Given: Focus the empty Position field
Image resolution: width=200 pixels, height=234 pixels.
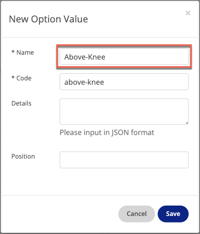Looking at the screenshot, I should [x=124, y=160].
